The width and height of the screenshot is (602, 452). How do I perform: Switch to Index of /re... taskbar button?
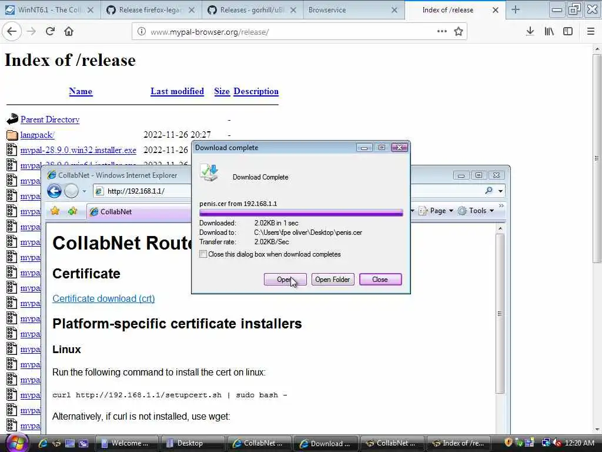point(458,443)
